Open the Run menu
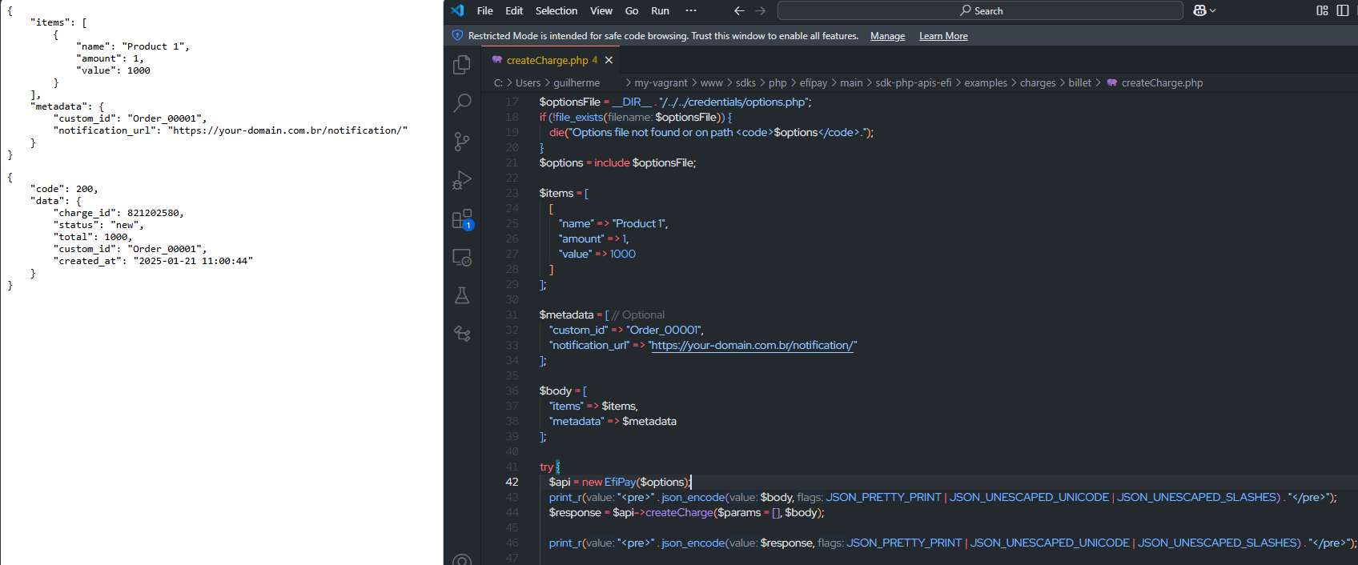The image size is (1358, 565). tap(660, 10)
